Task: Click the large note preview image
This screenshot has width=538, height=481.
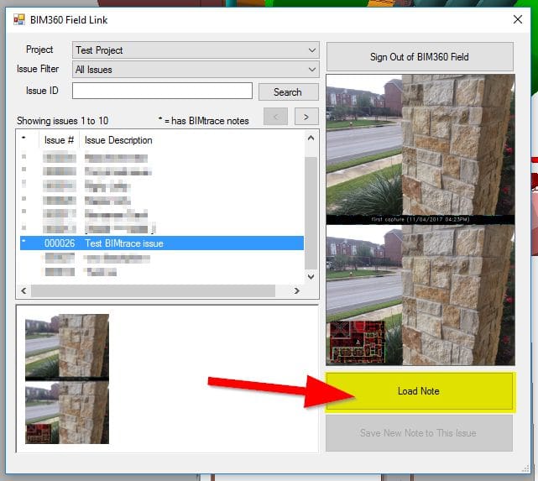Action: coord(420,220)
